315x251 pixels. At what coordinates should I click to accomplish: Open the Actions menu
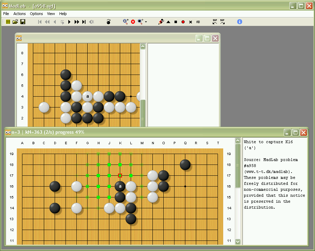(x=20, y=14)
